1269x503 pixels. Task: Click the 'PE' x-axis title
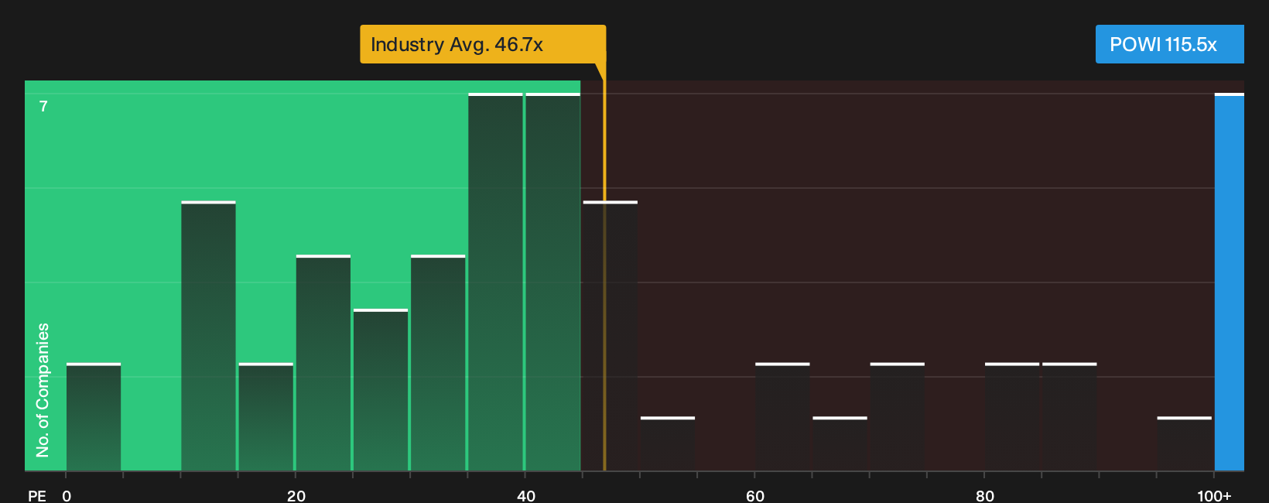(37, 495)
